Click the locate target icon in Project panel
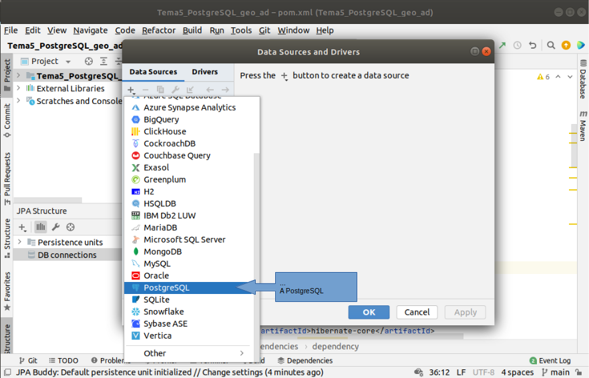 coord(89,61)
